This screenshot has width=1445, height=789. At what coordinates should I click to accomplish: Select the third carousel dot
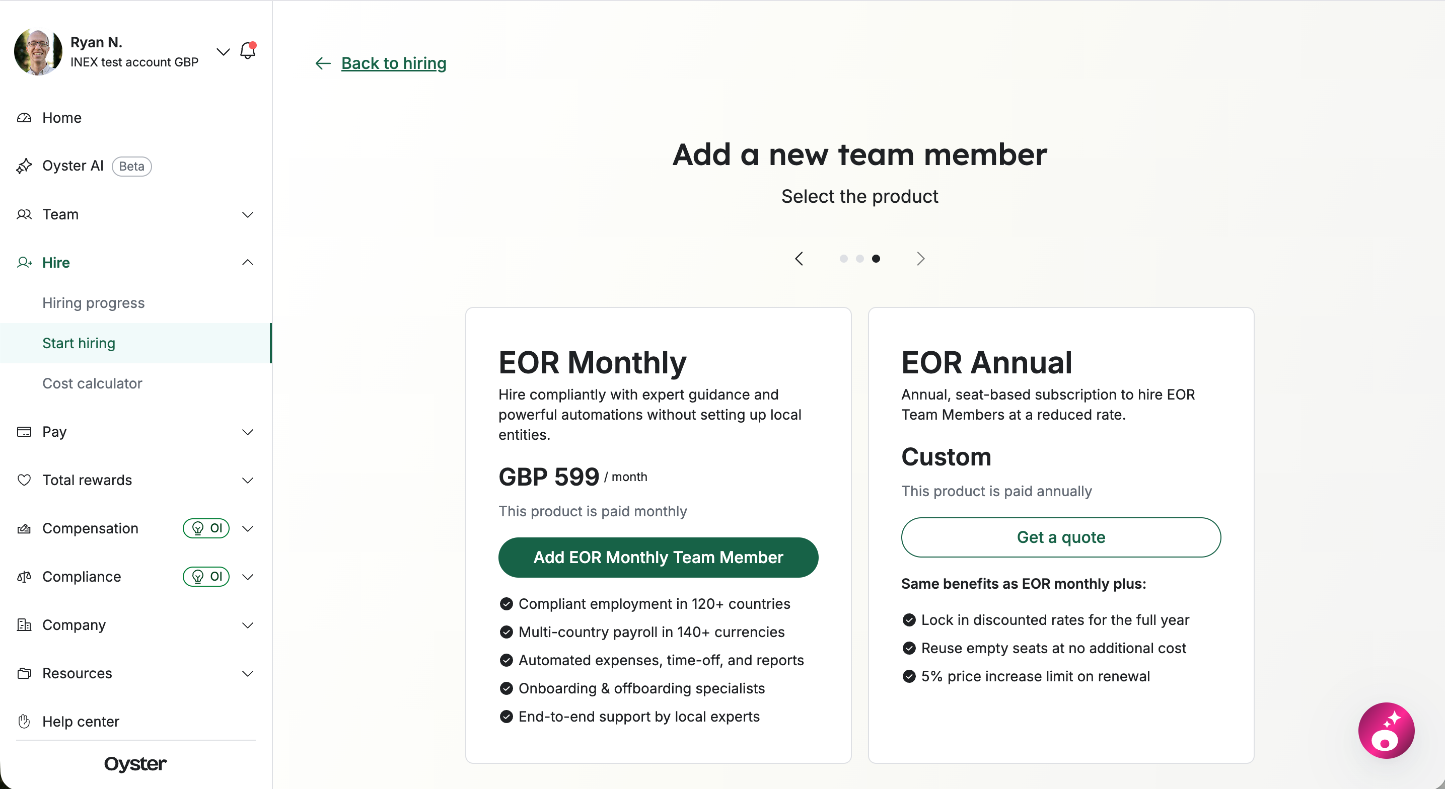tap(876, 259)
